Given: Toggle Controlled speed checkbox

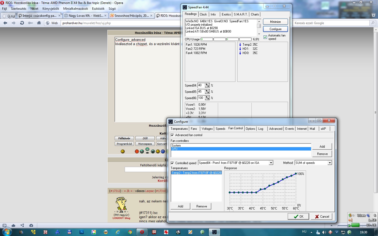Looking at the screenshot, I should point(172,163).
